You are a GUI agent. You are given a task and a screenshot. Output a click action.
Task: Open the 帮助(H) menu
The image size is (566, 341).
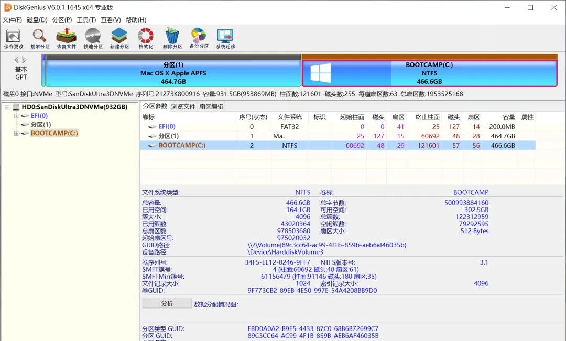coord(136,20)
